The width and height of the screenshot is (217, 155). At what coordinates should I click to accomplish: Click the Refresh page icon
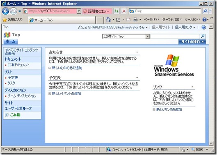[x=116, y=11]
